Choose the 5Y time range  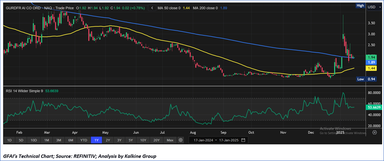point(131,140)
